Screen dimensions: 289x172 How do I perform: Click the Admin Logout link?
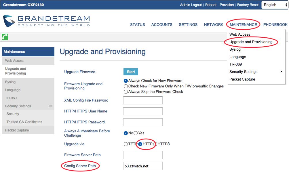pyautogui.click(x=191, y=5)
